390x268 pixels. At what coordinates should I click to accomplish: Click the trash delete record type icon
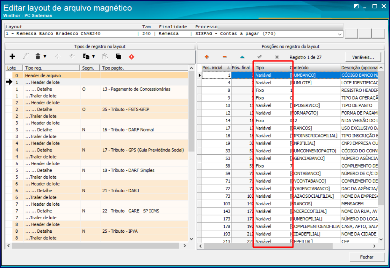pyautogui.click(x=38, y=57)
